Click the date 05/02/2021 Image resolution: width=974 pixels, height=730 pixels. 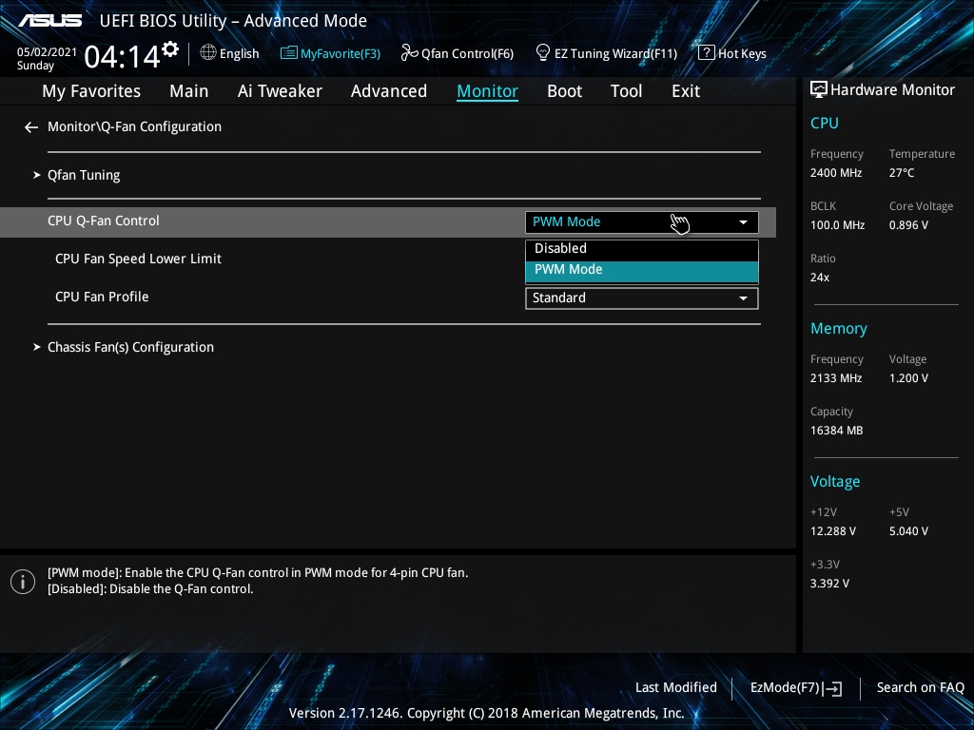pyautogui.click(x=47, y=52)
